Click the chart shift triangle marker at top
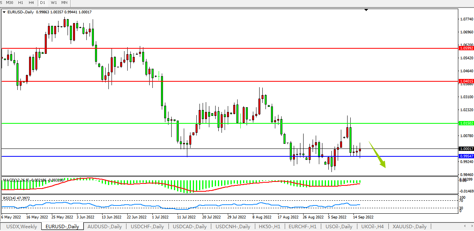Viewport: 474px width, 231px height. (x=366, y=10)
